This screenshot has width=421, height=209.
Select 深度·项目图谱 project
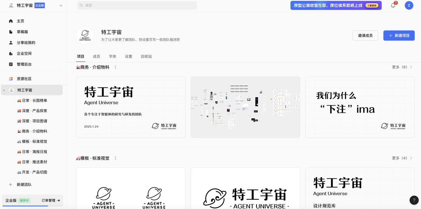[32, 121]
